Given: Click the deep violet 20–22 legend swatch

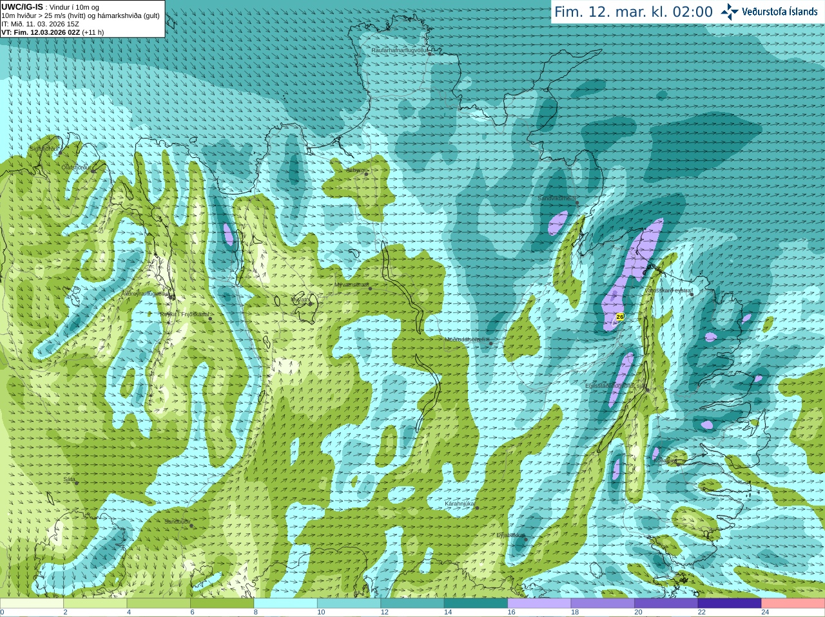Looking at the screenshot, I should [666, 603].
